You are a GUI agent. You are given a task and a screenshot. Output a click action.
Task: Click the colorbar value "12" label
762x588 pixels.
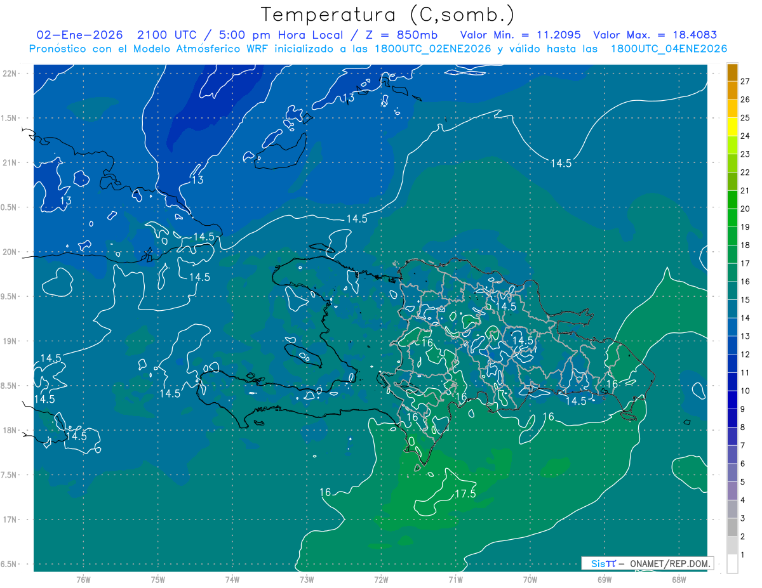click(x=745, y=355)
